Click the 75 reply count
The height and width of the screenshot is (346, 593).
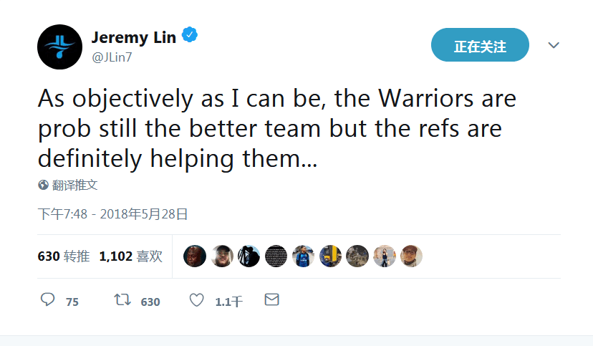tap(72, 302)
